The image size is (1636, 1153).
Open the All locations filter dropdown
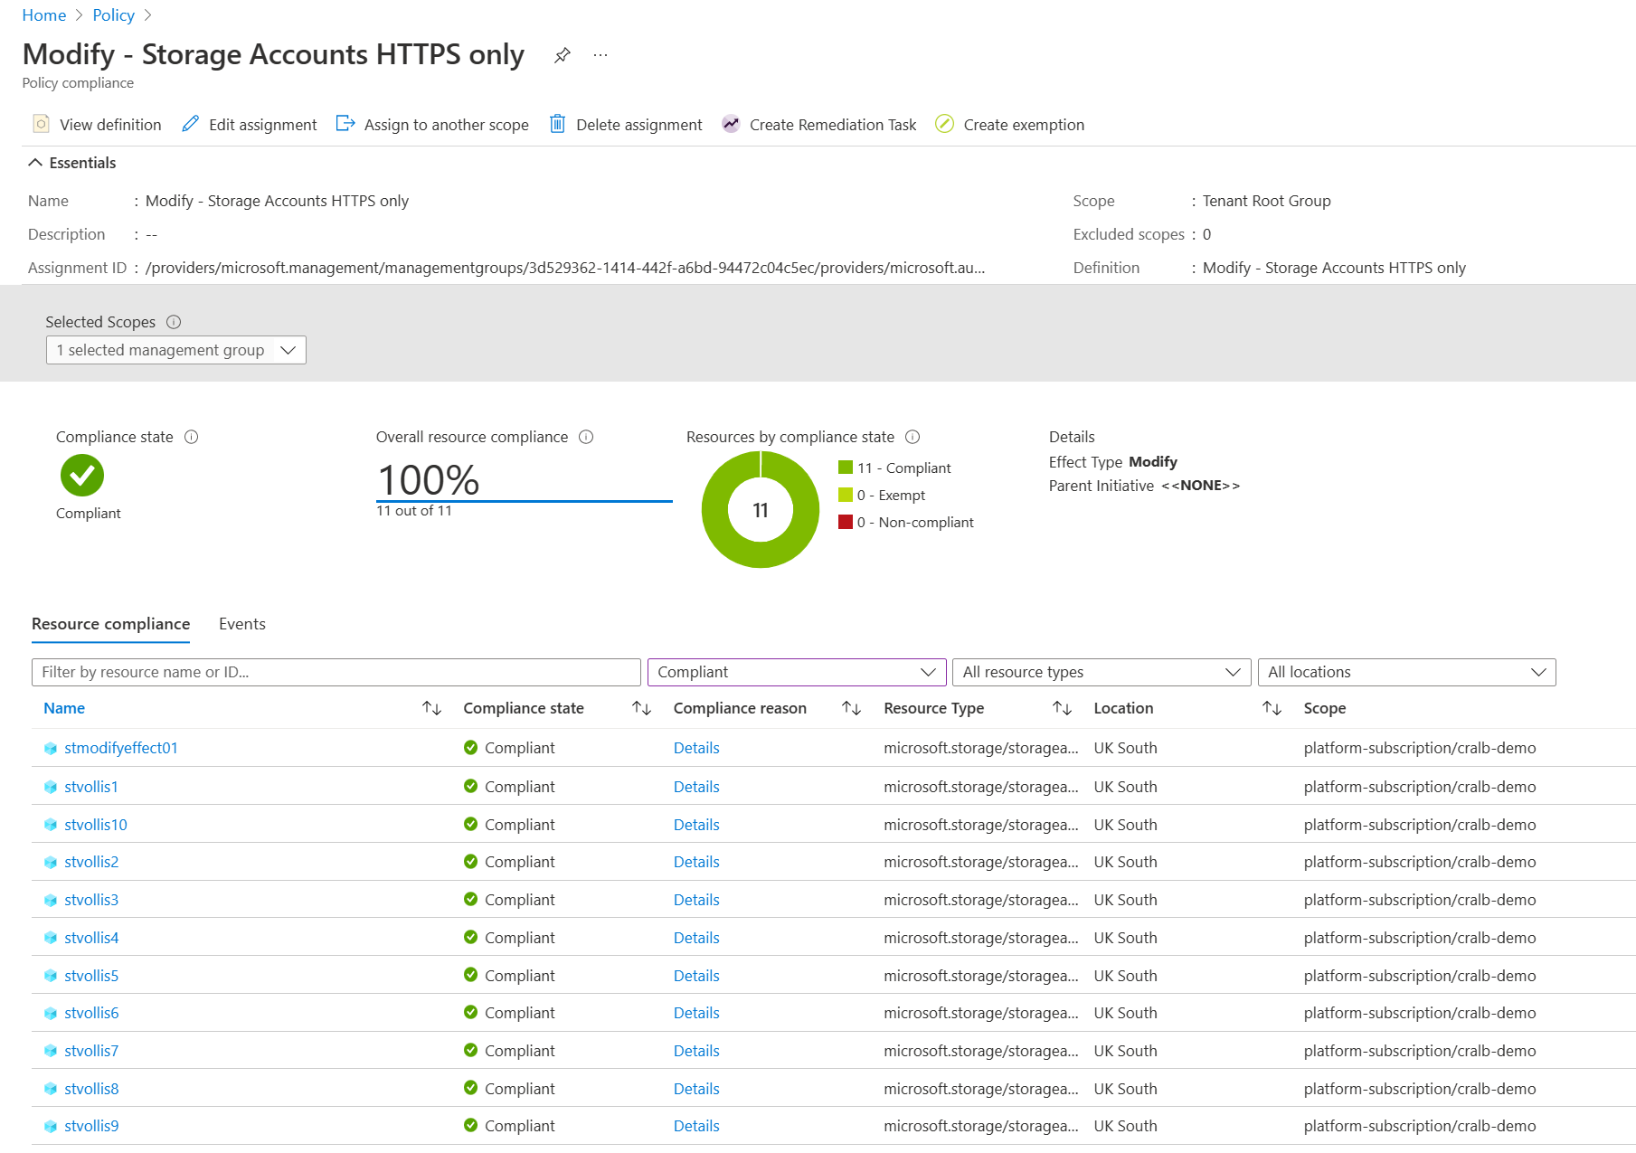[1407, 672]
